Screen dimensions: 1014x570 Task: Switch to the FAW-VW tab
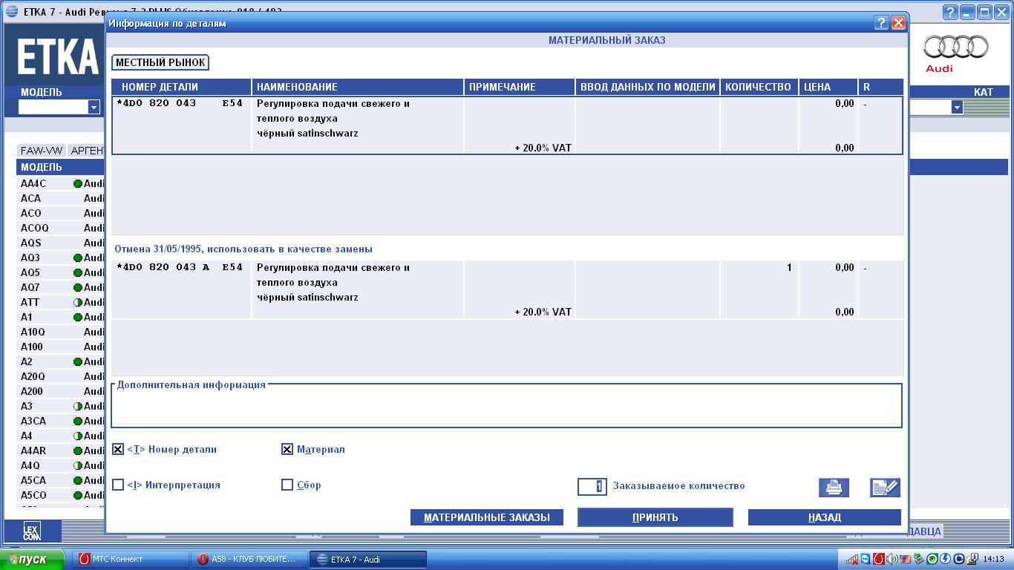pos(42,151)
